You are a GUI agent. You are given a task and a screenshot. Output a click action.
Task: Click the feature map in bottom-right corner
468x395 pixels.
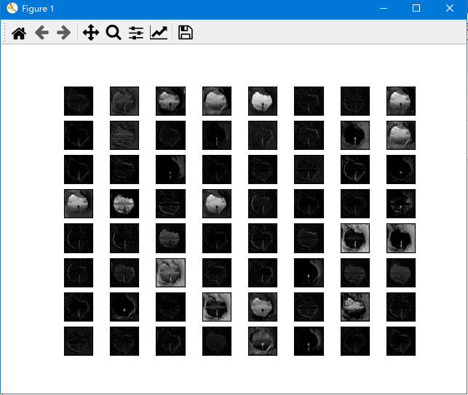point(401,341)
